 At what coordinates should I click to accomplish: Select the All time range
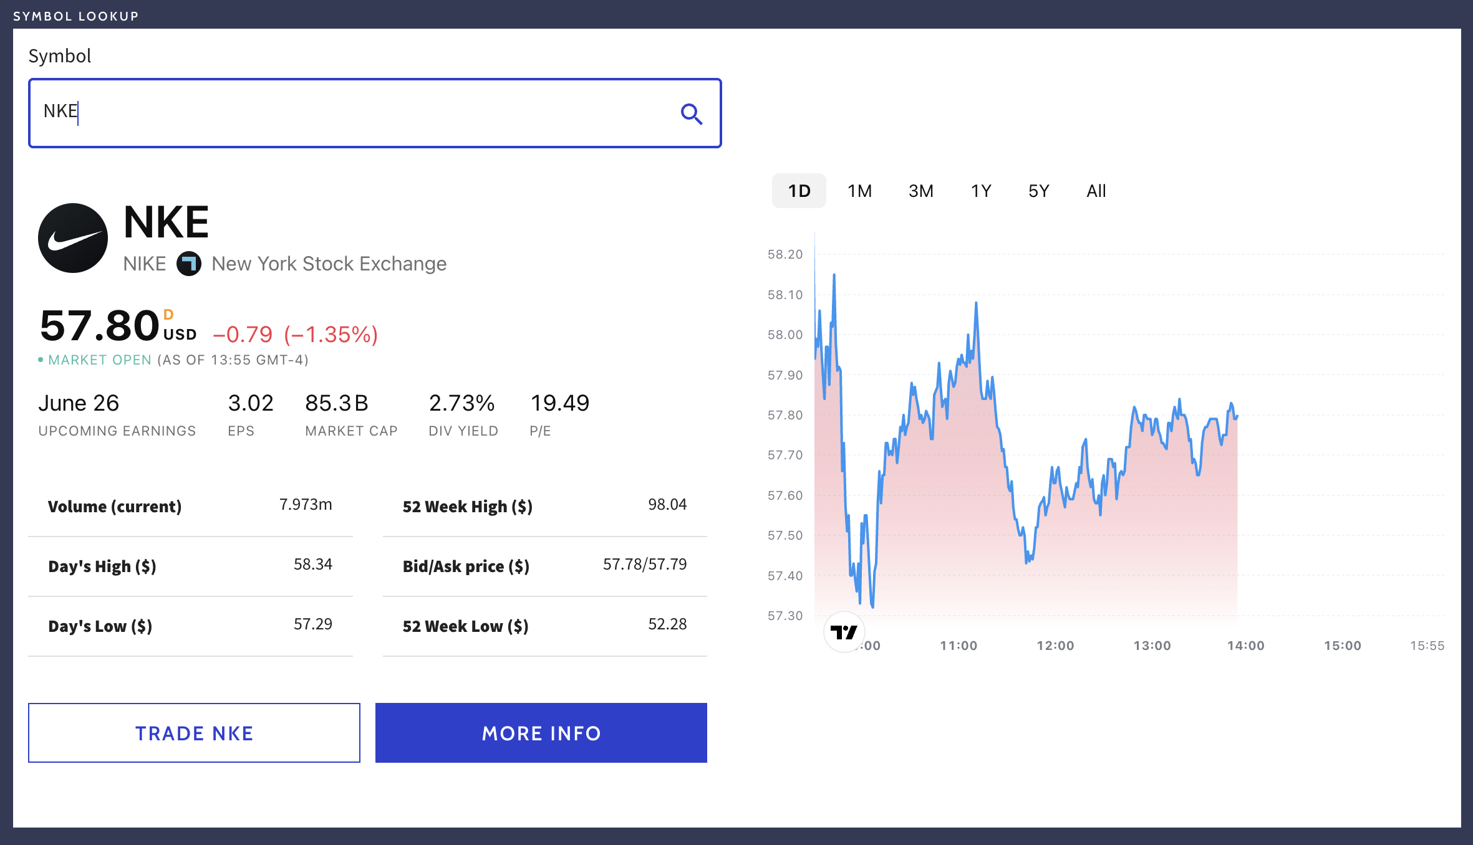[1096, 191]
